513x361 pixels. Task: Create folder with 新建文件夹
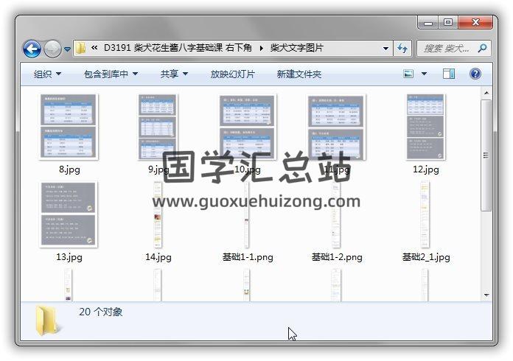tap(299, 74)
